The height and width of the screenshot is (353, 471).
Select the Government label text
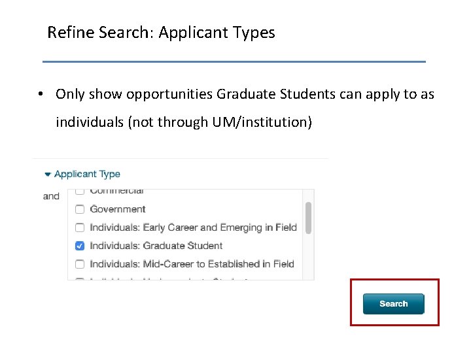tap(118, 209)
